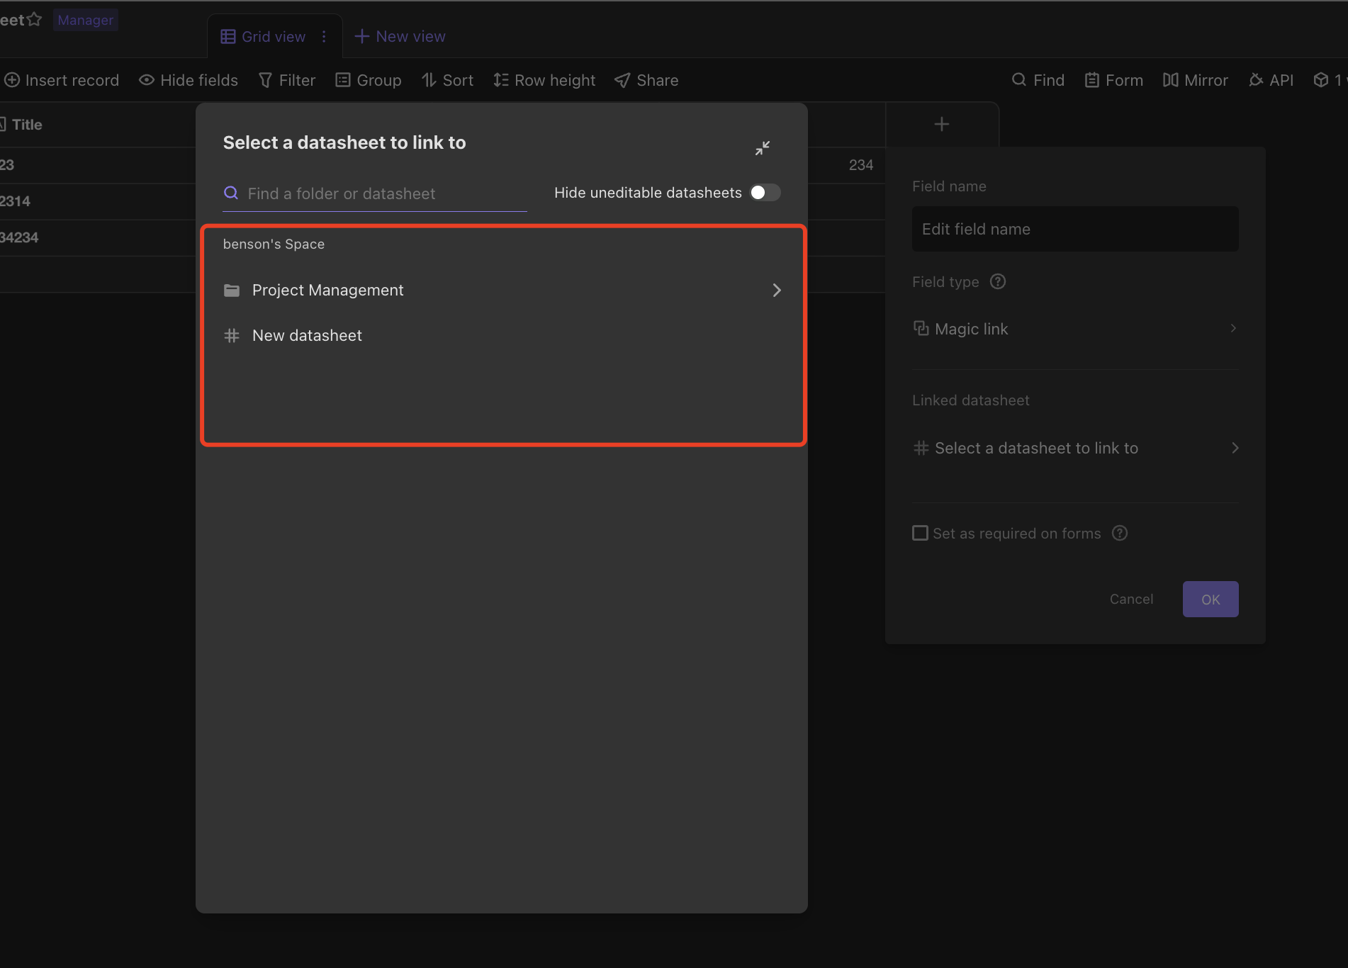
Task: Click the Hide fields eye icon
Action: (147, 80)
